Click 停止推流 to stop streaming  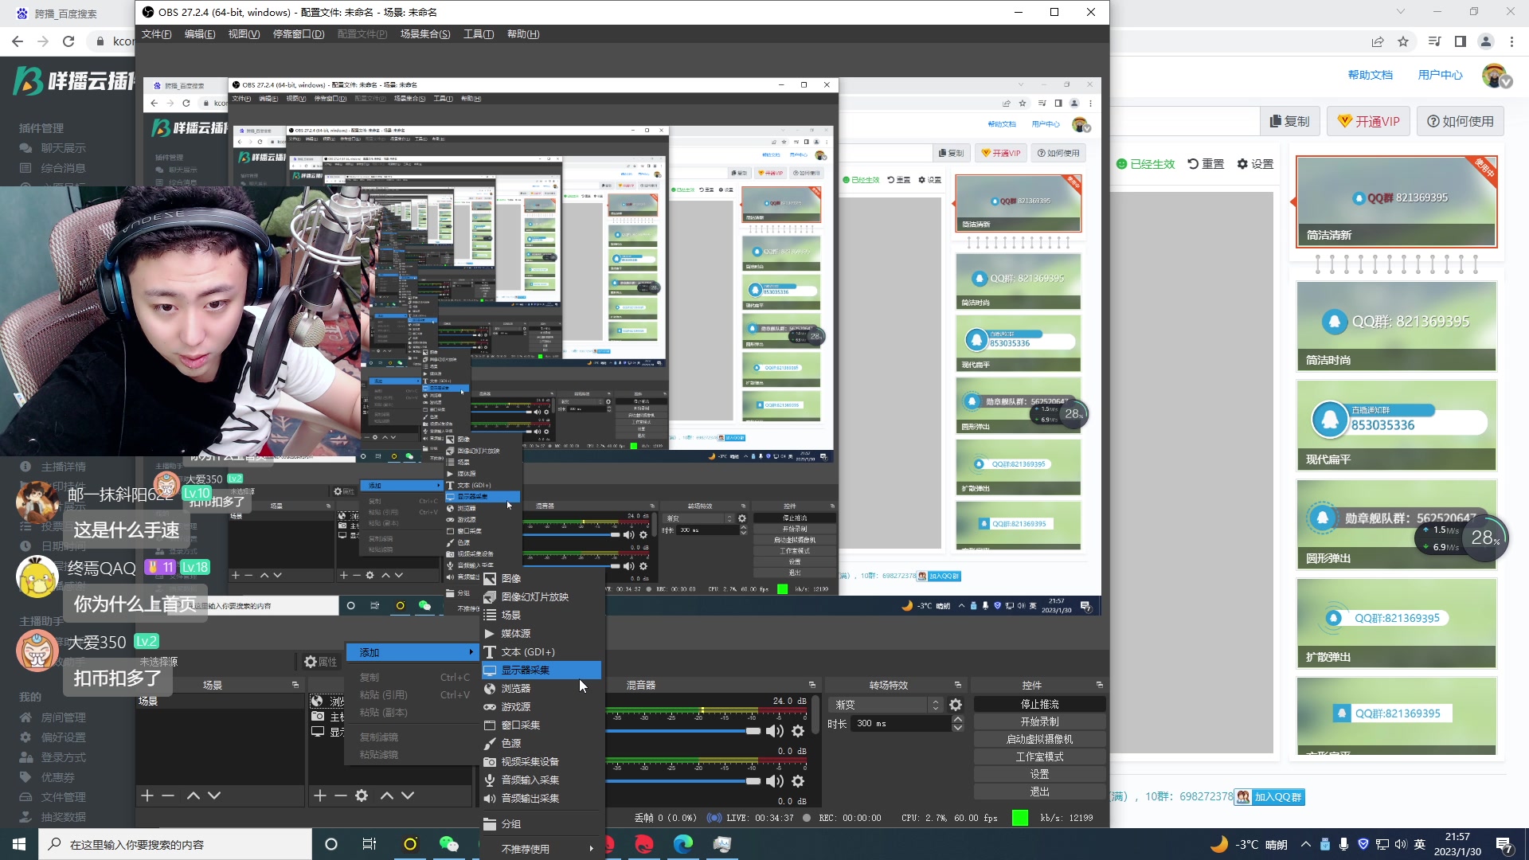click(1039, 705)
